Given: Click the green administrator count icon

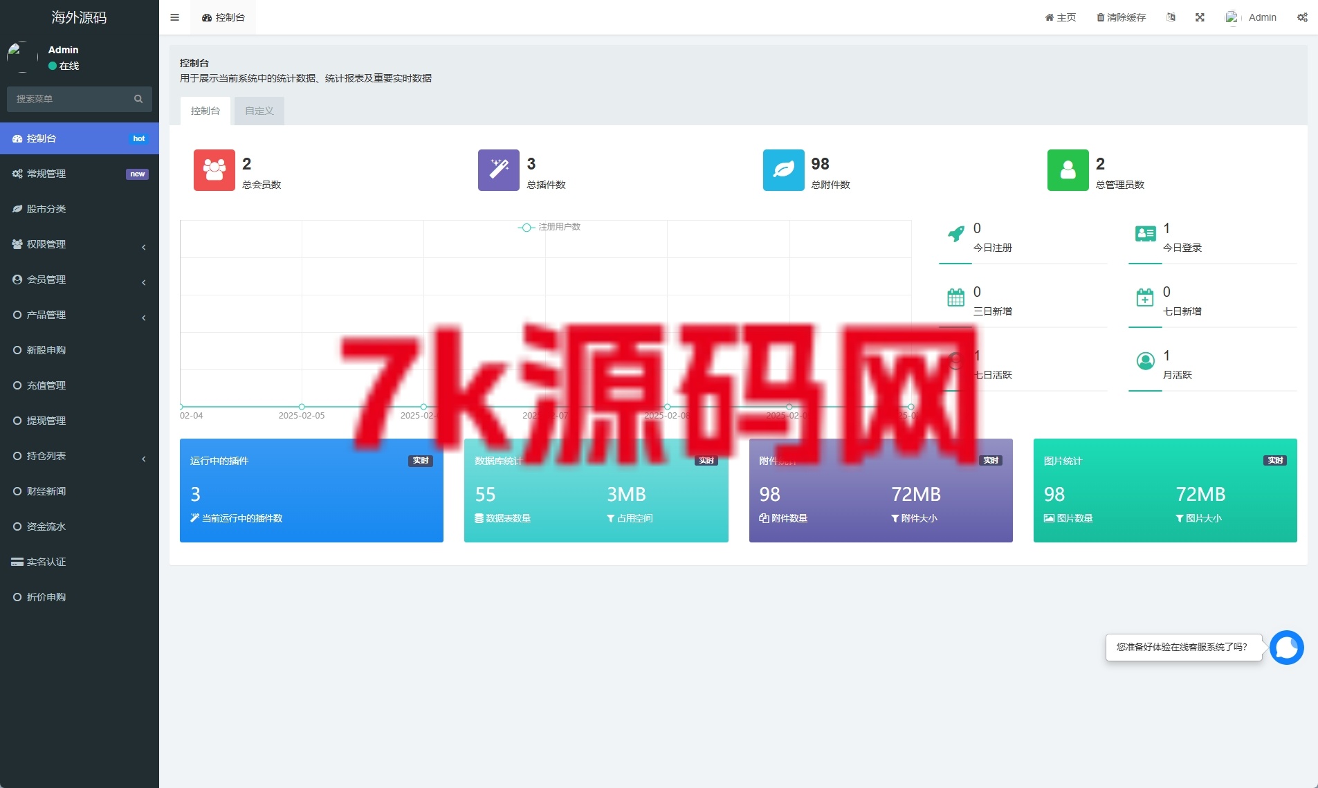Looking at the screenshot, I should point(1068,170).
